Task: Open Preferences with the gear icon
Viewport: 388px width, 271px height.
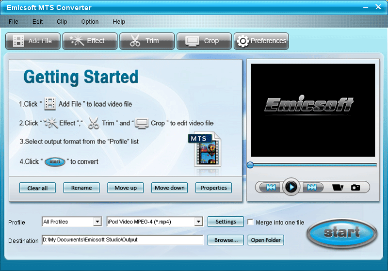Action: coord(261,41)
